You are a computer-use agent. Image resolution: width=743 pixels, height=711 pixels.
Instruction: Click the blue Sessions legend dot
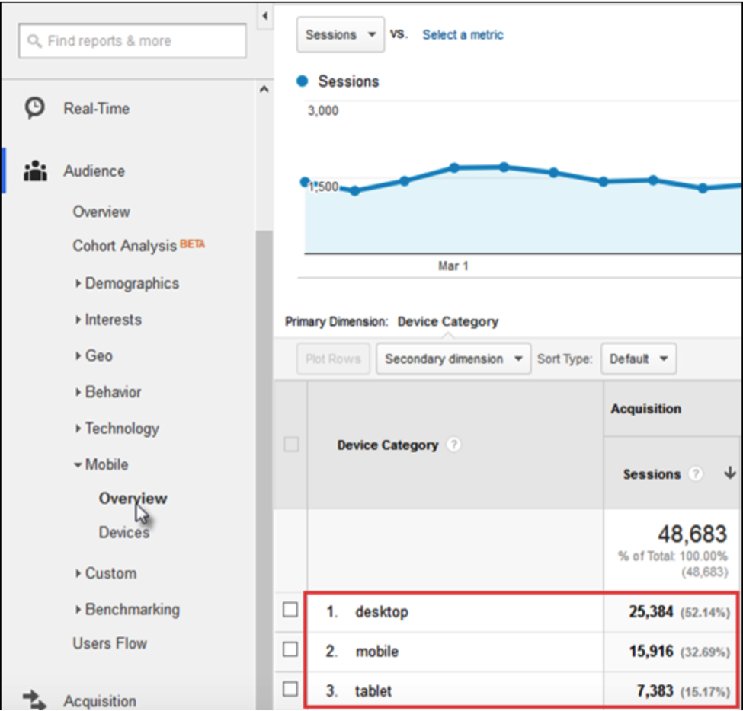pyautogui.click(x=303, y=81)
